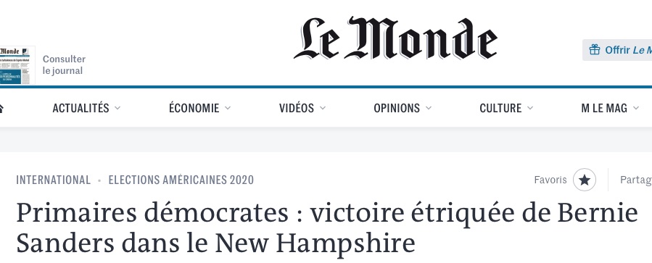Click the home icon in navigation bar
This screenshot has width=652, height=263.
1,109
